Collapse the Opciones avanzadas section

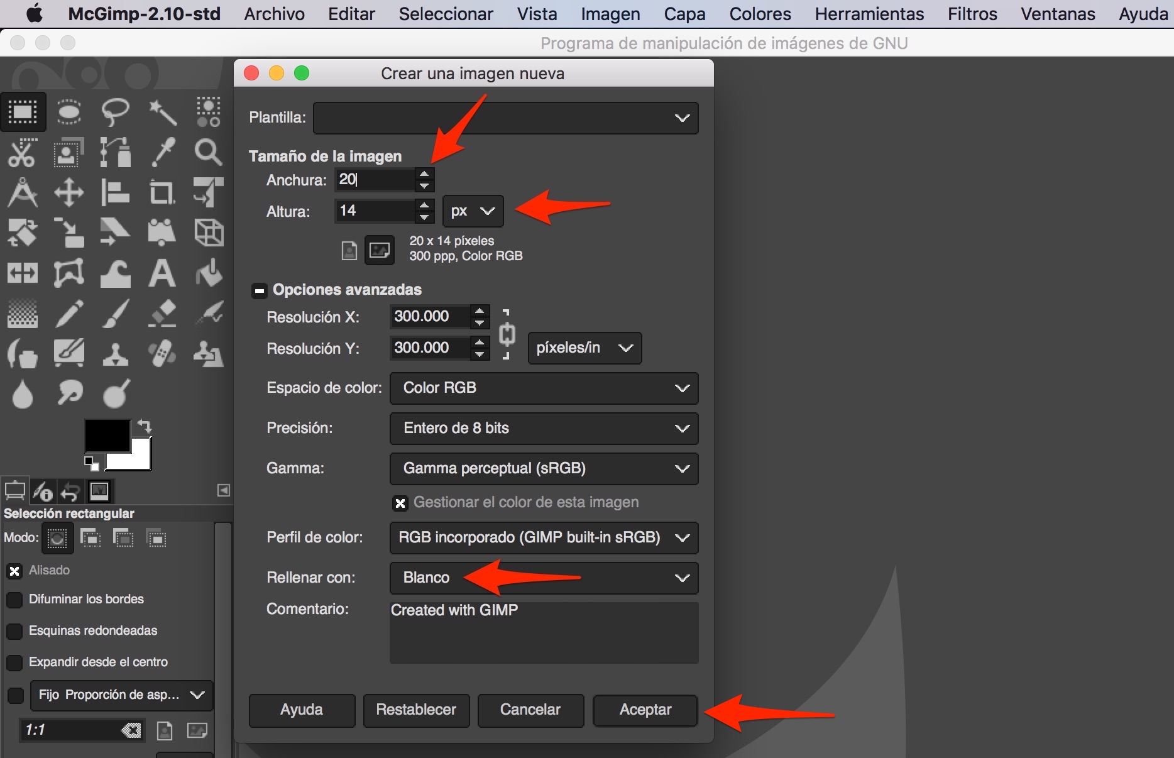coord(259,290)
